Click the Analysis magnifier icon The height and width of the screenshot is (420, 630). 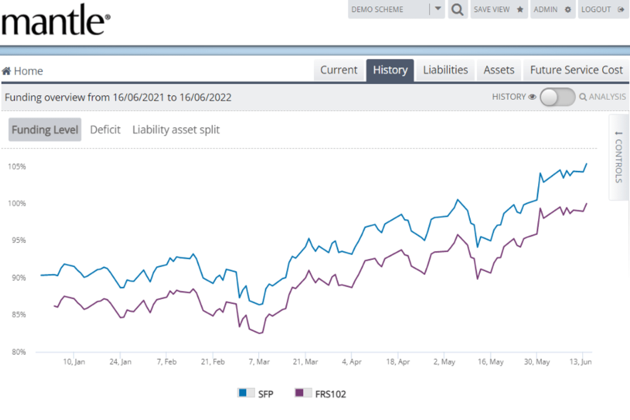click(583, 97)
